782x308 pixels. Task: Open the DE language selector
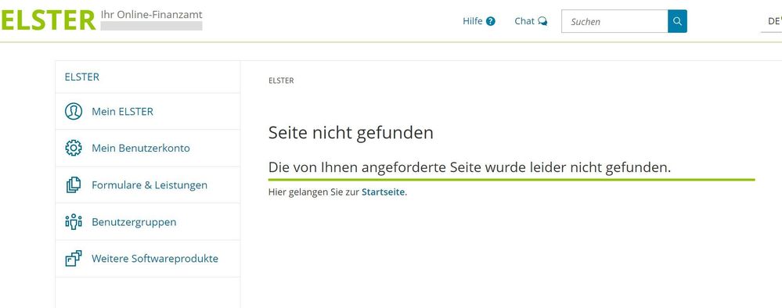pyautogui.click(x=772, y=21)
